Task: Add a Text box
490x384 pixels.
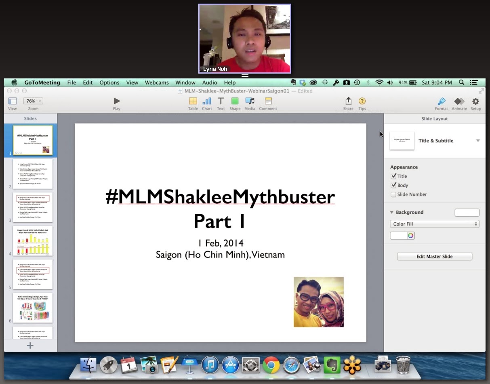Action: point(221,101)
